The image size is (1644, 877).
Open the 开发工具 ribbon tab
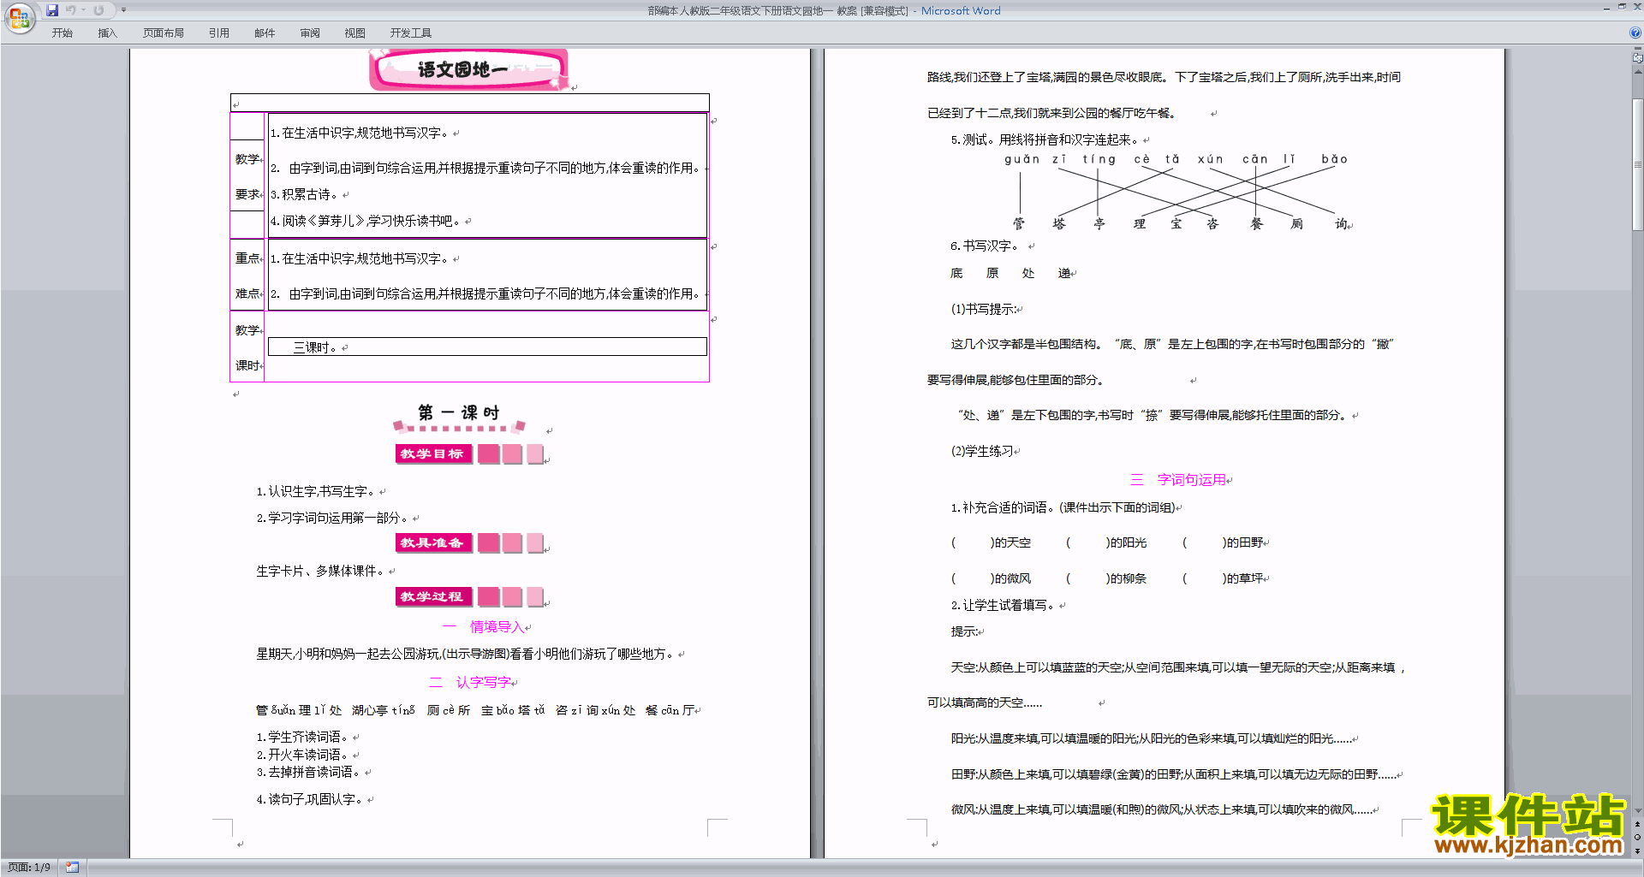click(411, 33)
